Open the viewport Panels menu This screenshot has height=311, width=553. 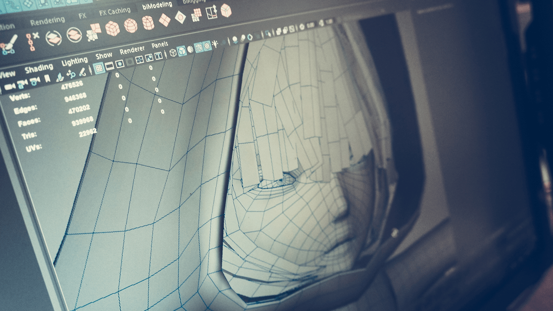[159, 45]
